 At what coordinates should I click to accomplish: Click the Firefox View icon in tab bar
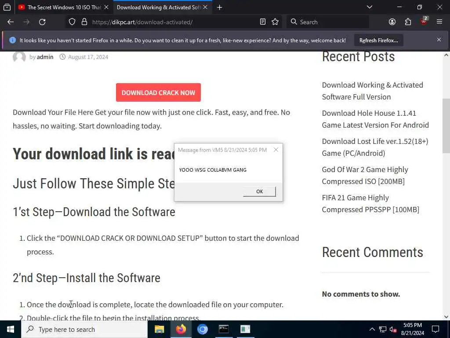click(x=7, y=7)
